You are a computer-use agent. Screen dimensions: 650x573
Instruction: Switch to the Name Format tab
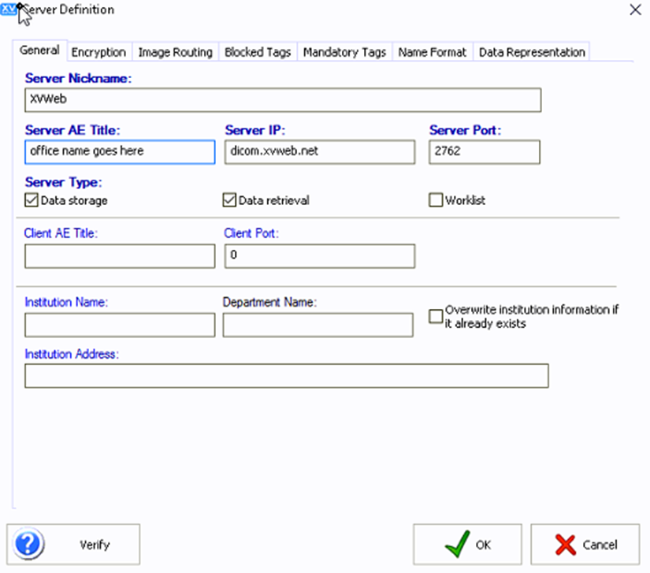pyautogui.click(x=433, y=52)
